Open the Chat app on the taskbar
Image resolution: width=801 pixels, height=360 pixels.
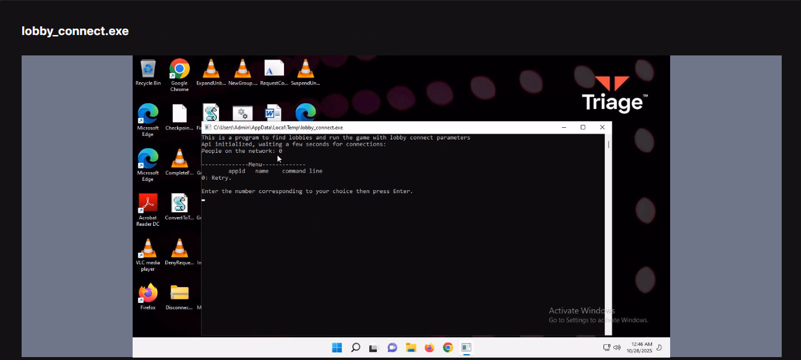tap(392, 348)
